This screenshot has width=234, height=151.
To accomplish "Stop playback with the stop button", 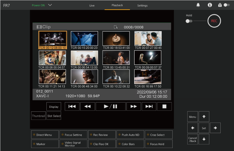I will pyautogui.click(x=164, y=106).
